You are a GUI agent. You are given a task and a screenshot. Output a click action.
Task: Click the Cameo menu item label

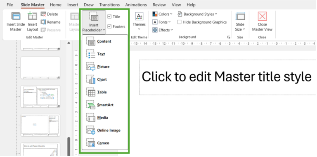click(103, 143)
